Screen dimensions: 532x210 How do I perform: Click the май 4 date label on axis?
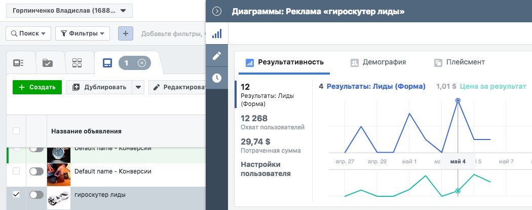[x=458, y=161]
